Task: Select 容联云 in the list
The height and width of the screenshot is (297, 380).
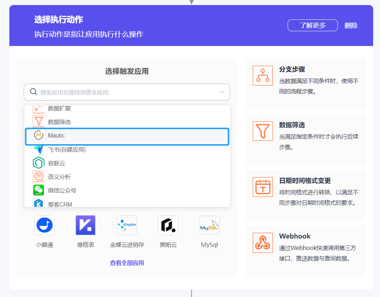Action: (x=127, y=163)
